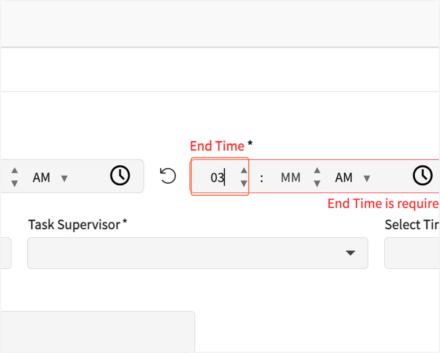Viewport: 440px width, 353px height.
Task: Select the End Time MM minutes field
Action: [290, 178]
